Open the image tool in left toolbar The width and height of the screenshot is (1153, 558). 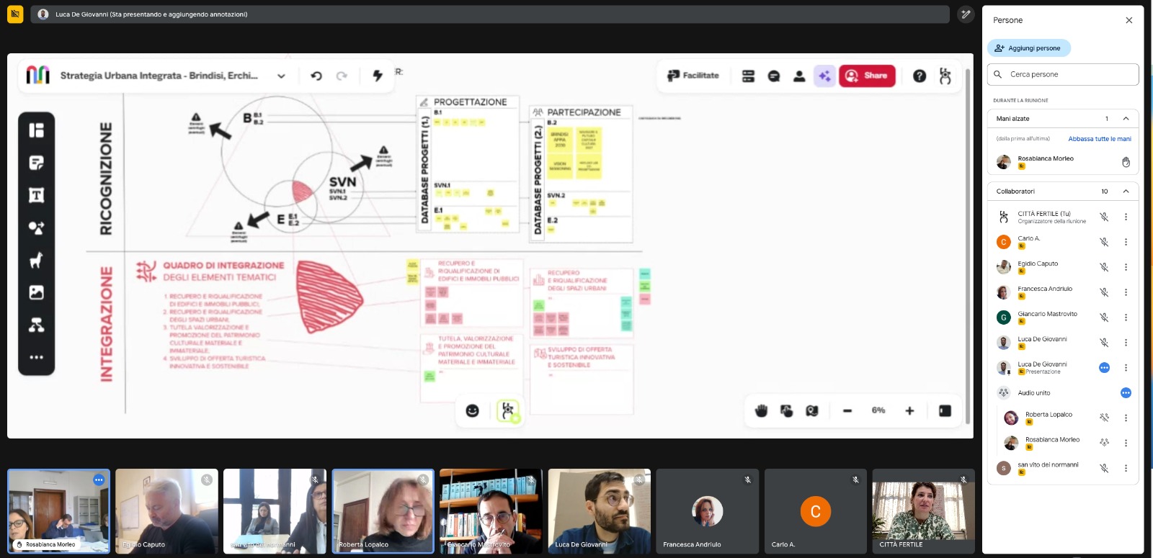36,292
